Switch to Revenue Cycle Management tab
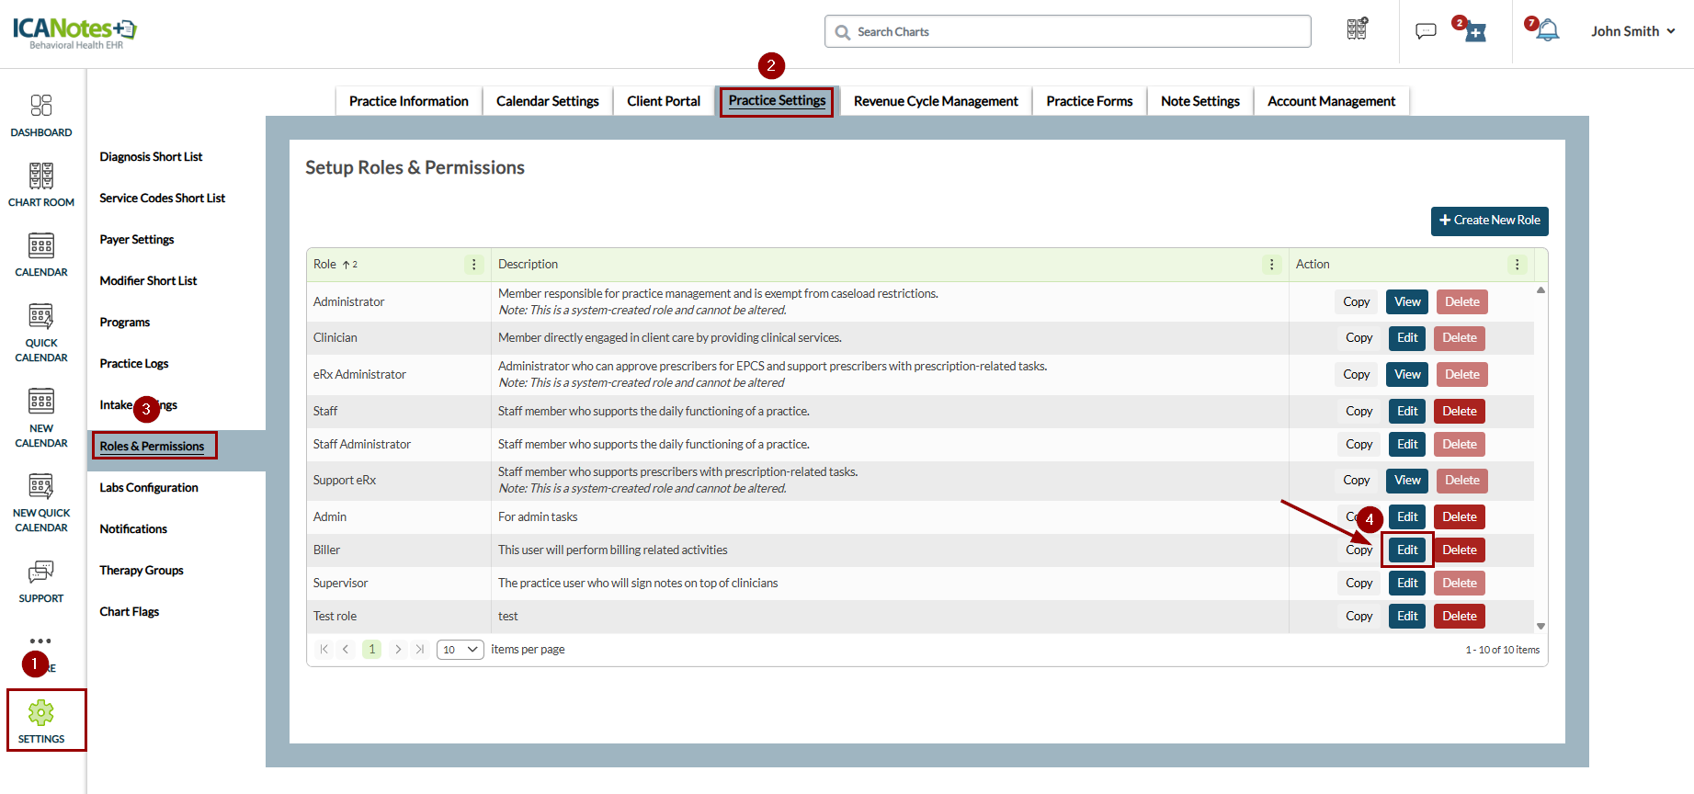This screenshot has height=794, width=1694. 936,101
